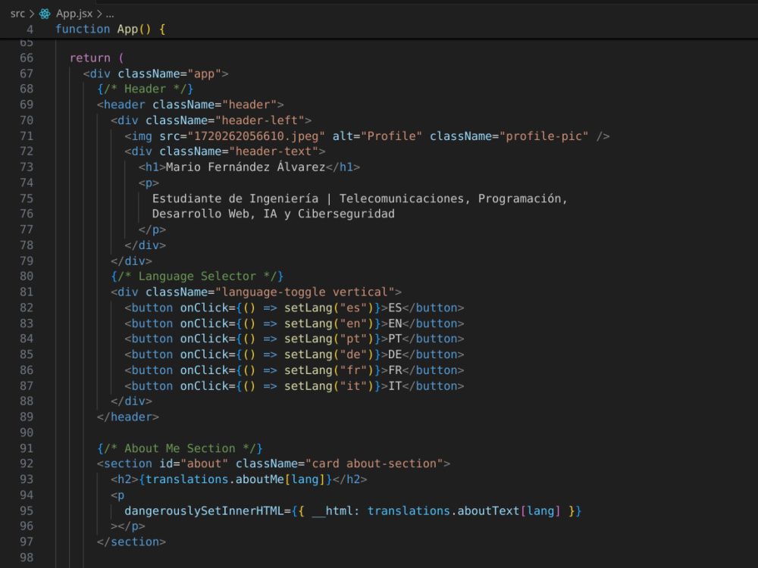Click the section id="about" attribute
Image resolution: width=758 pixels, height=568 pixels.
(194, 463)
